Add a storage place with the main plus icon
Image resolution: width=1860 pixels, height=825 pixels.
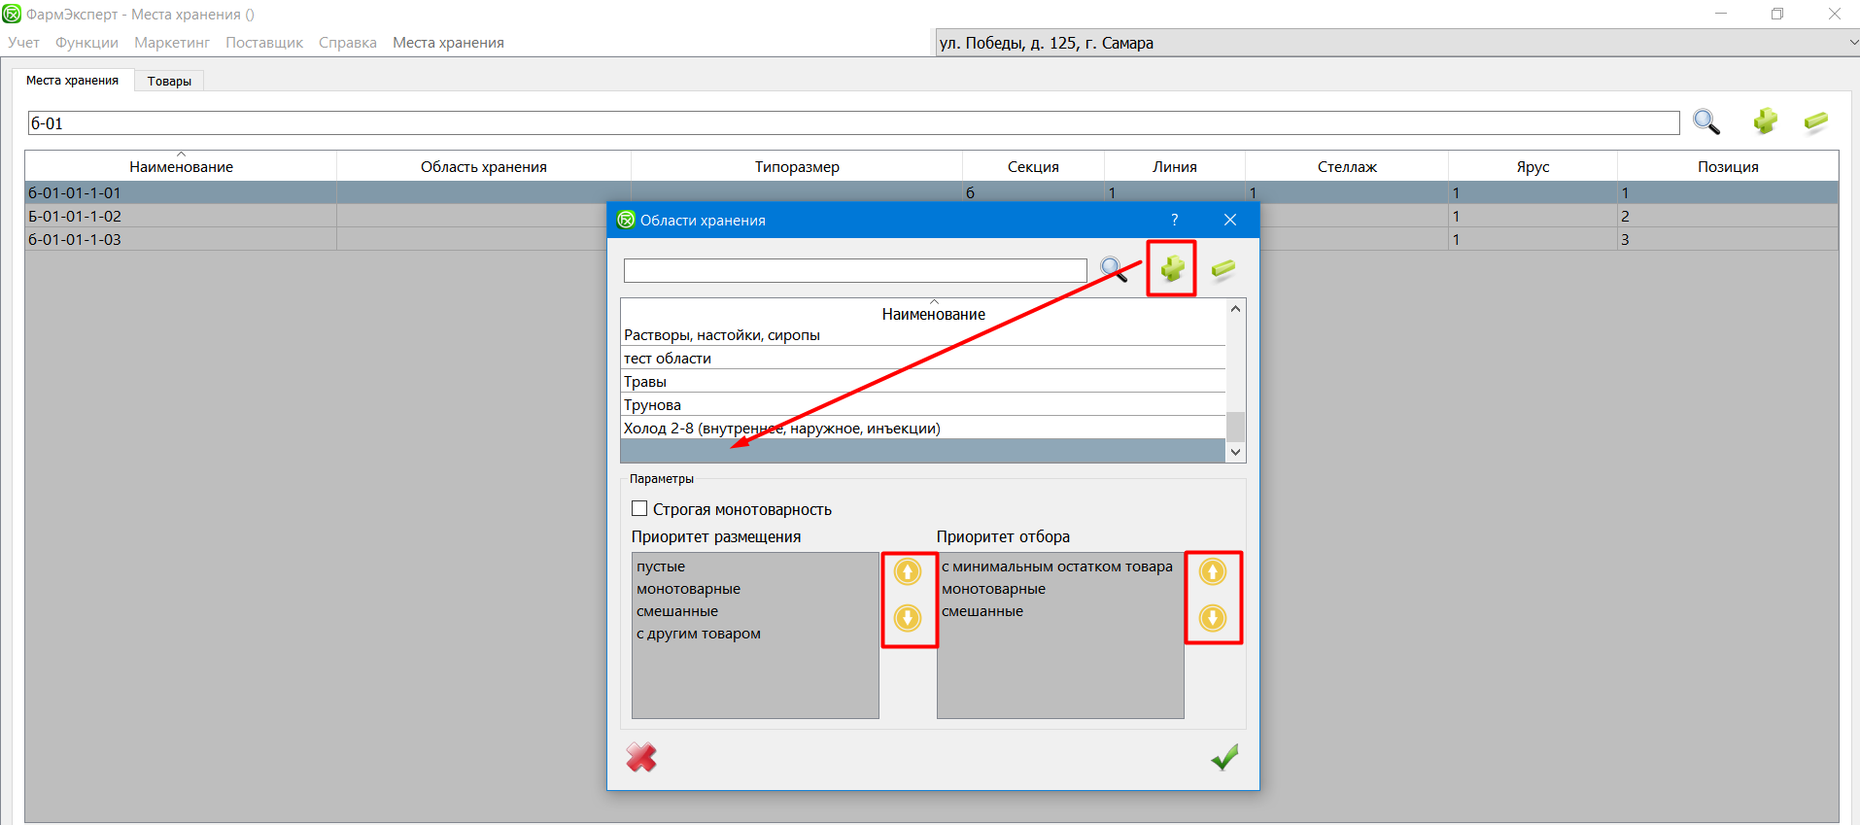1765,121
